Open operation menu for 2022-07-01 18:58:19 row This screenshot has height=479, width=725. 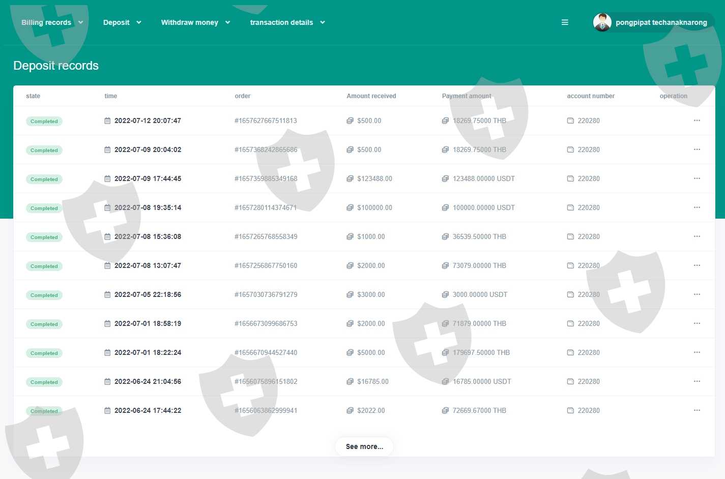pyautogui.click(x=697, y=323)
